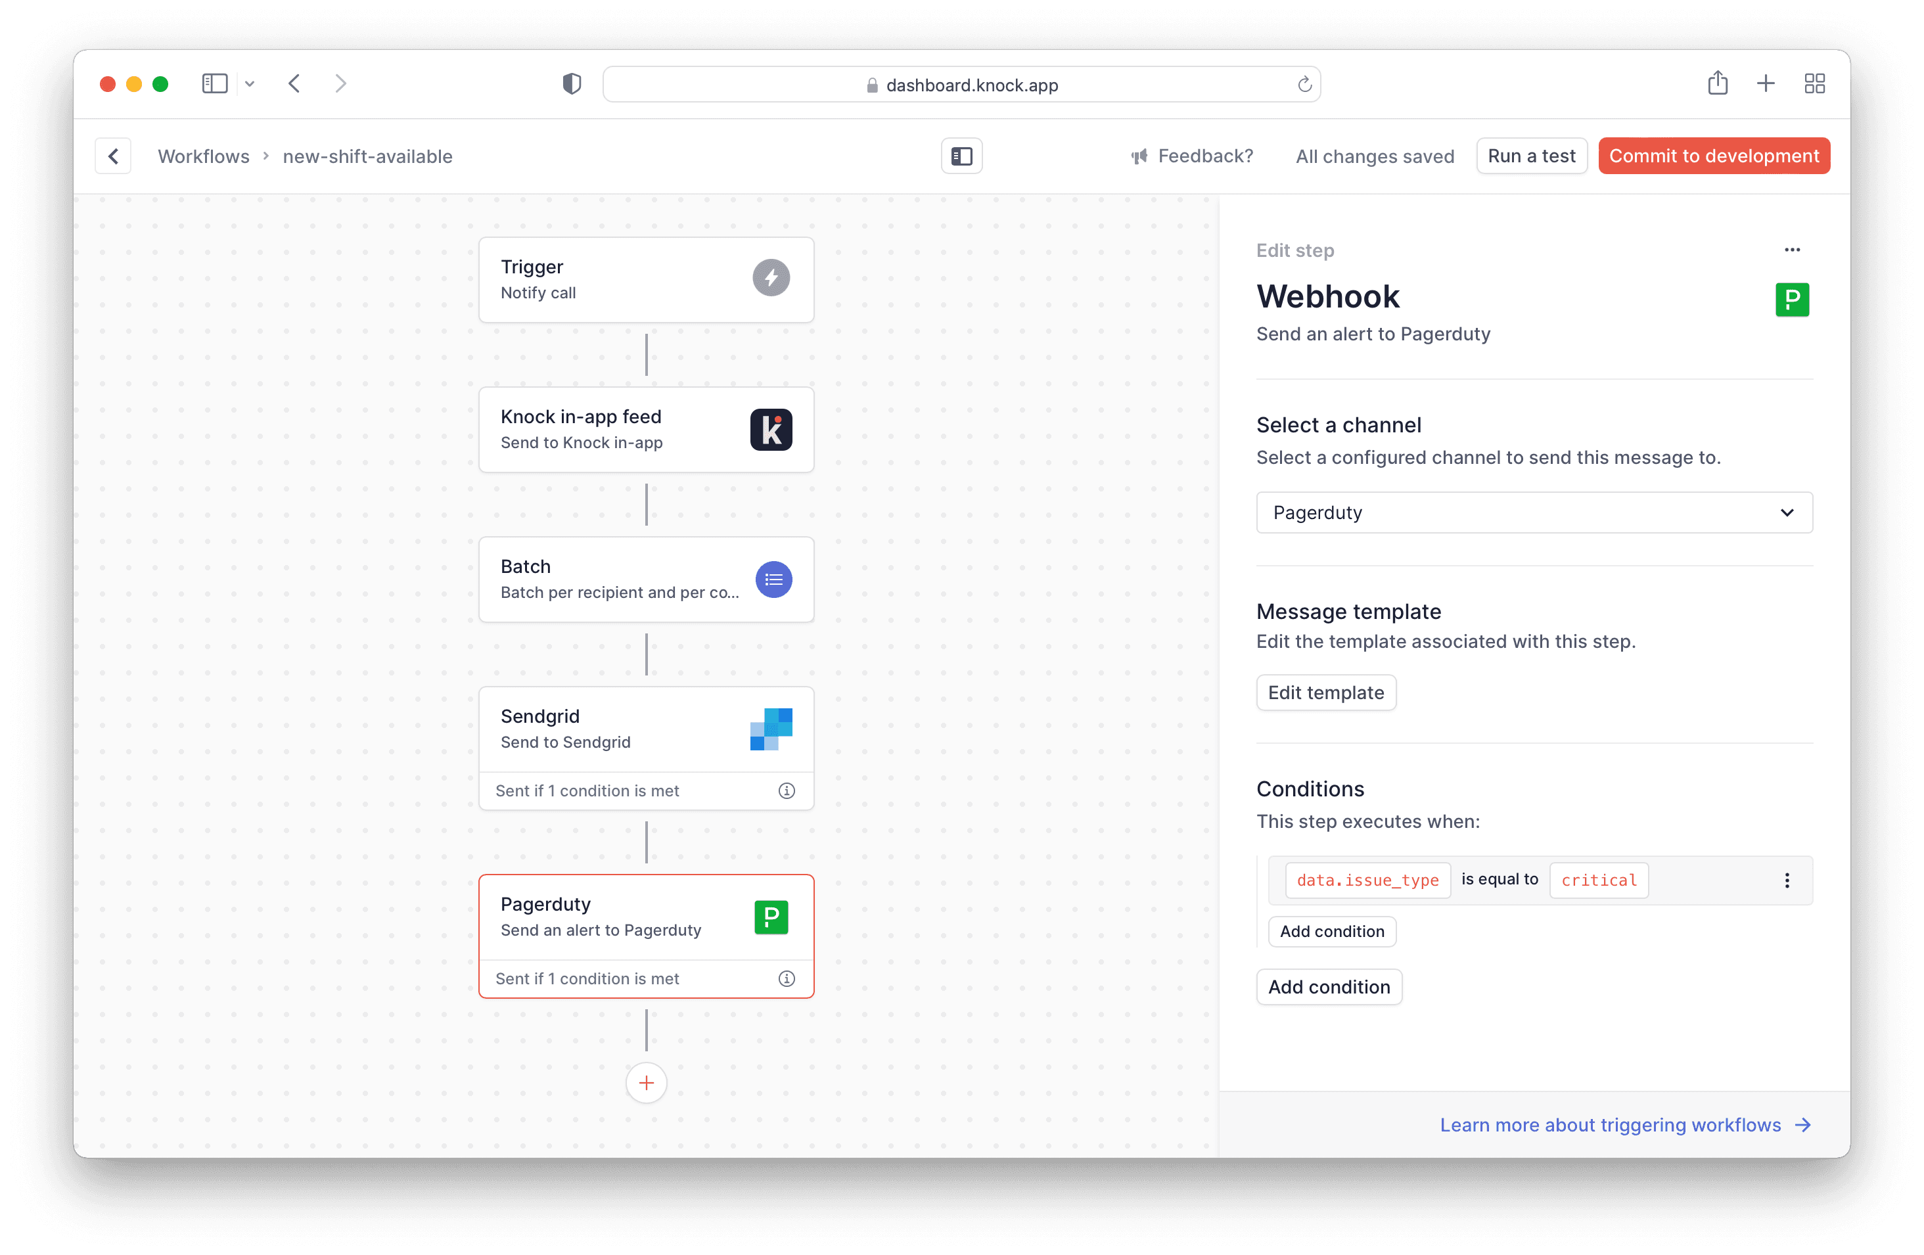Toggle the right panel using the sidebar icon

click(961, 155)
